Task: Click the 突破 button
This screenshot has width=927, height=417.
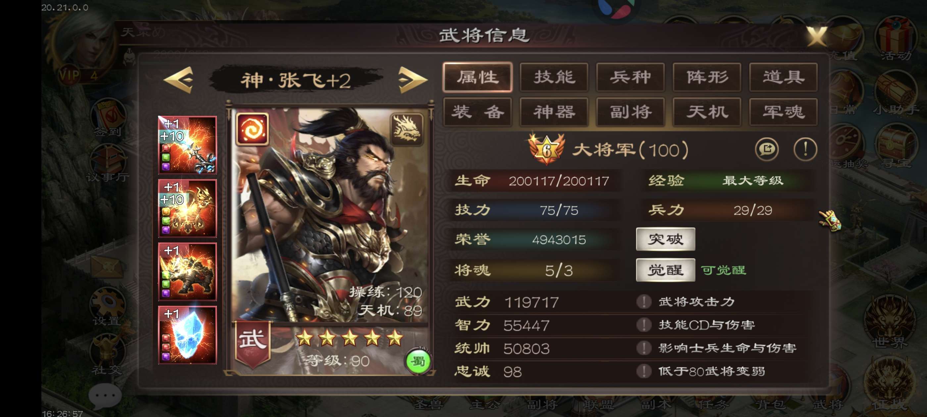Action: 665,239
